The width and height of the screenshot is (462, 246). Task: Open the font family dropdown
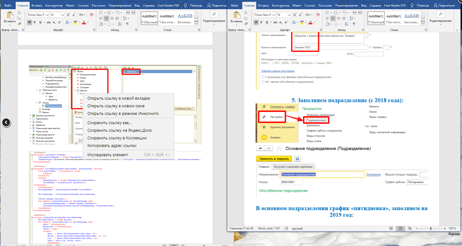[47, 15]
